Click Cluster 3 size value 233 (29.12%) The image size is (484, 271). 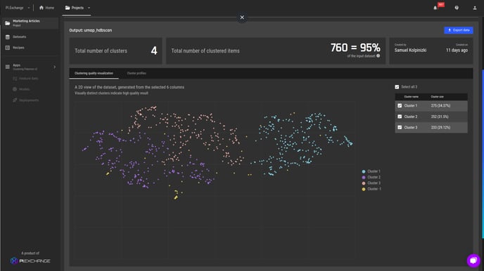click(440, 128)
